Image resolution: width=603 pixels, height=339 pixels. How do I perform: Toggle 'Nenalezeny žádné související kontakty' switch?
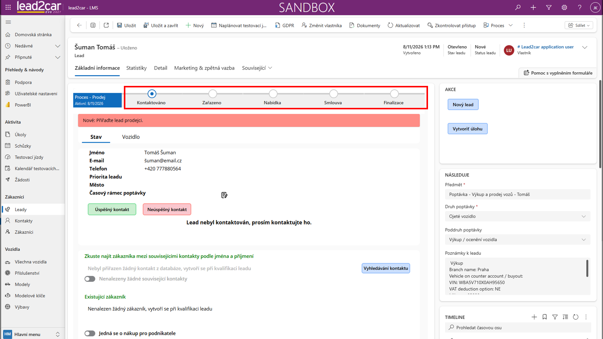[90, 279]
